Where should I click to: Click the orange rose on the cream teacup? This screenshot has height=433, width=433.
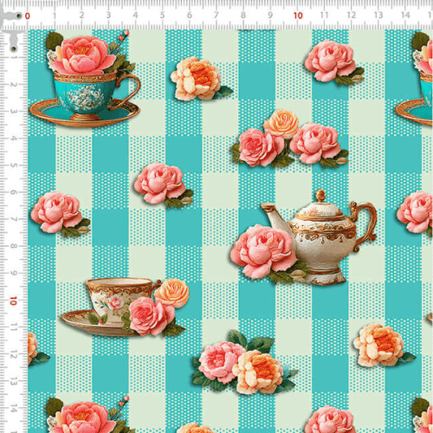point(171,293)
